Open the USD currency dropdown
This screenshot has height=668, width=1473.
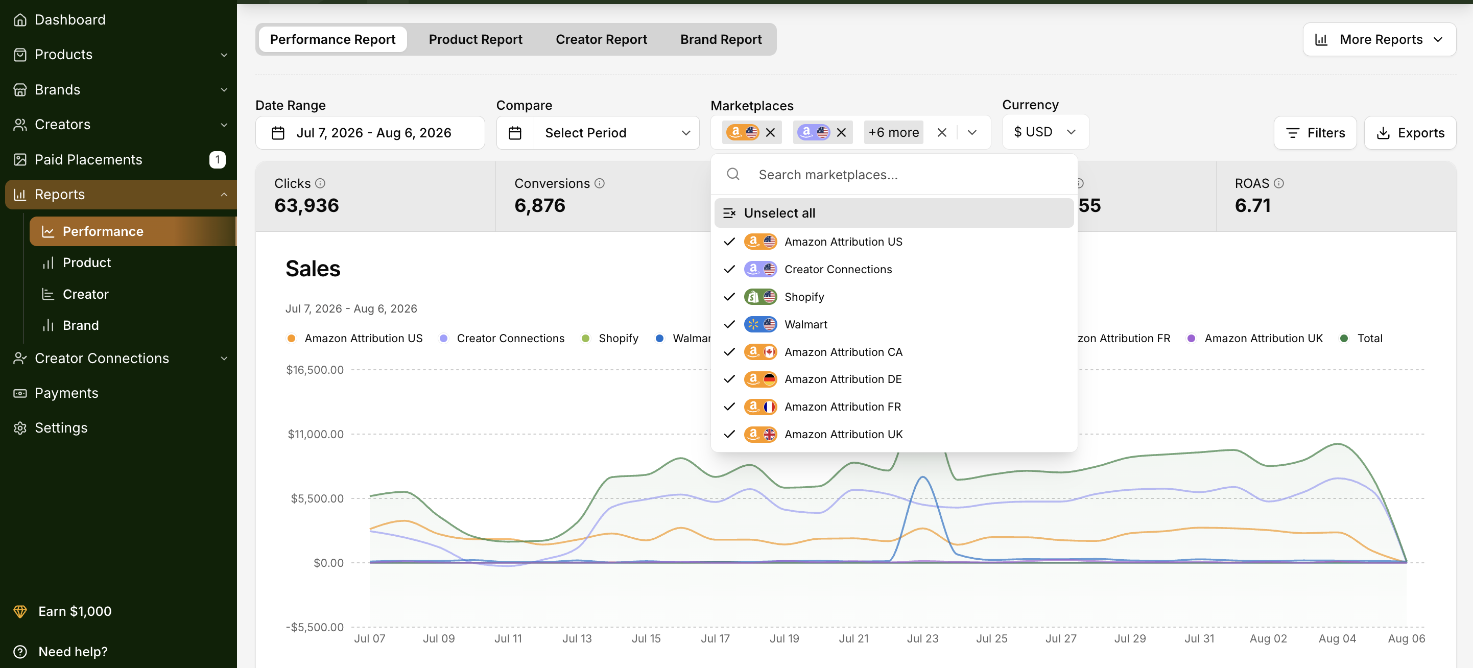click(x=1046, y=132)
